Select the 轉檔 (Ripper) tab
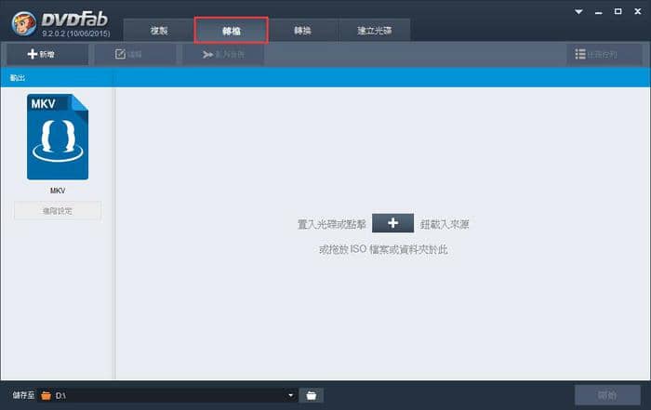 [232, 31]
